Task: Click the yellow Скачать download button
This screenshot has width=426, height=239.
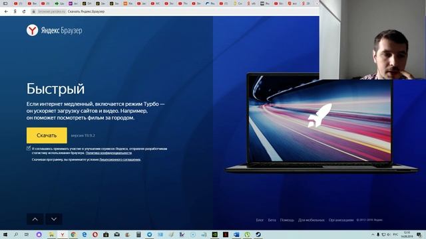Action: point(47,135)
